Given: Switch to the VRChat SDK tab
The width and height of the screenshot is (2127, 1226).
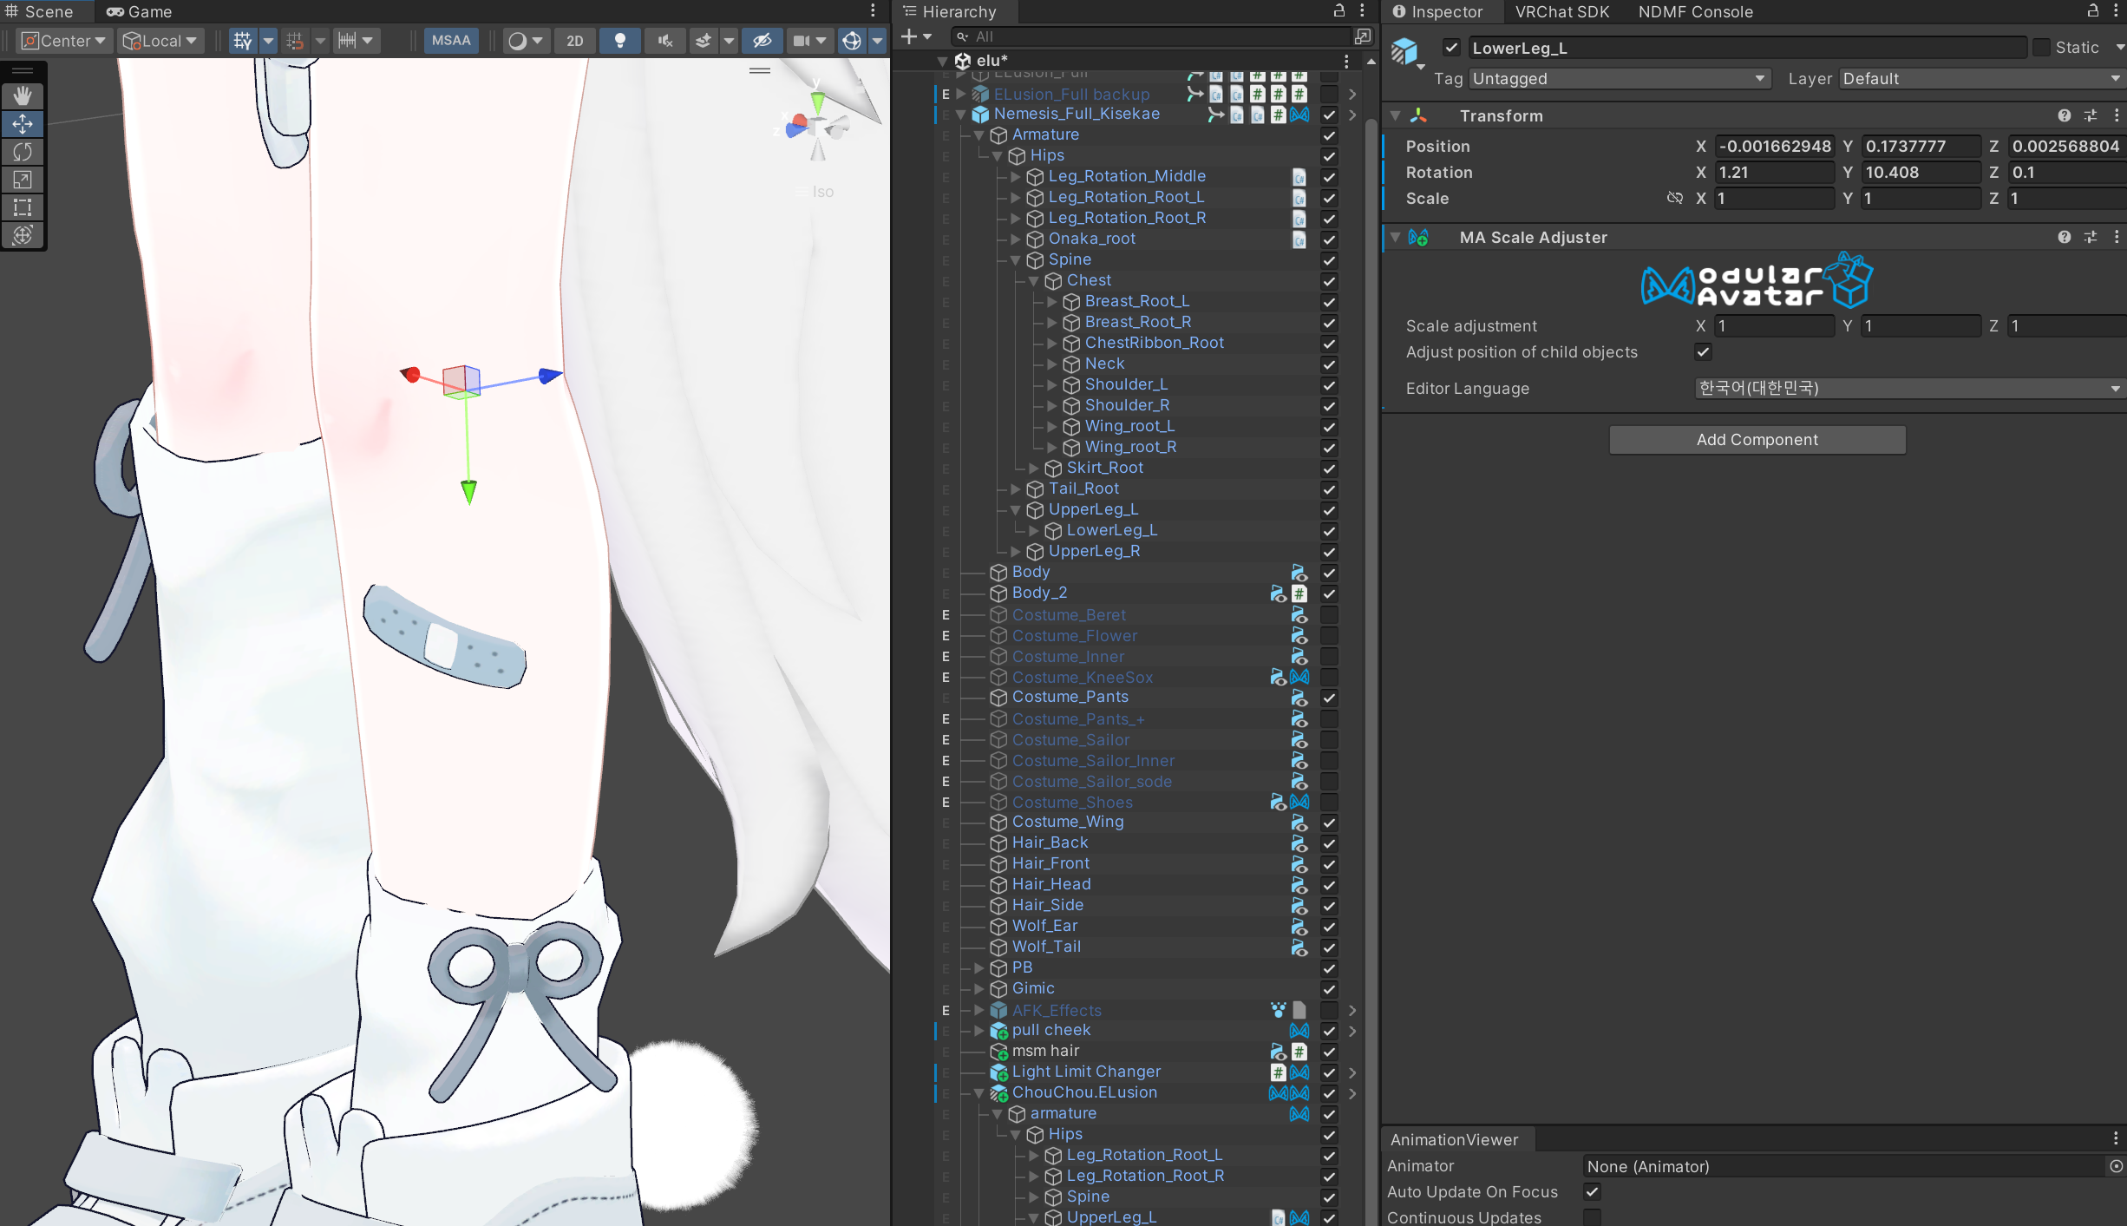Looking at the screenshot, I should pyautogui.click(x=1561, y=12).
